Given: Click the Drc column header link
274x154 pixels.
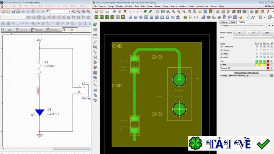Looking at the screenshot, I should point(268,43).
